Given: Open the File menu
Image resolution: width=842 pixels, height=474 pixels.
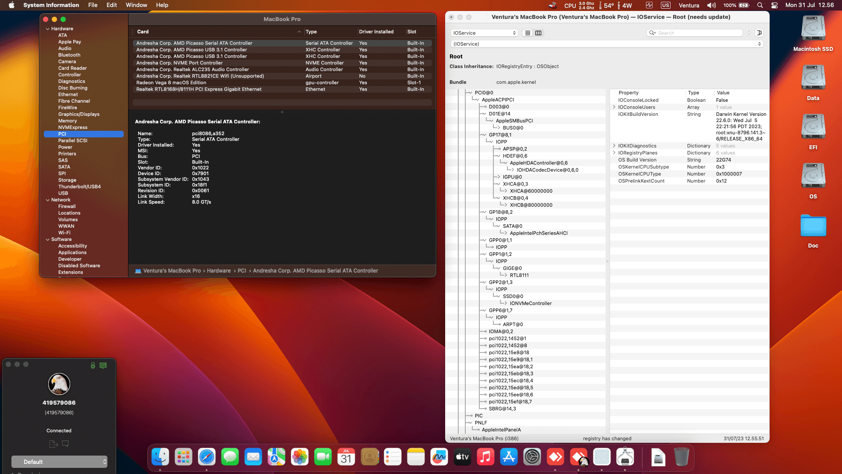Looking at the screenshot, I should coord(93,5).
